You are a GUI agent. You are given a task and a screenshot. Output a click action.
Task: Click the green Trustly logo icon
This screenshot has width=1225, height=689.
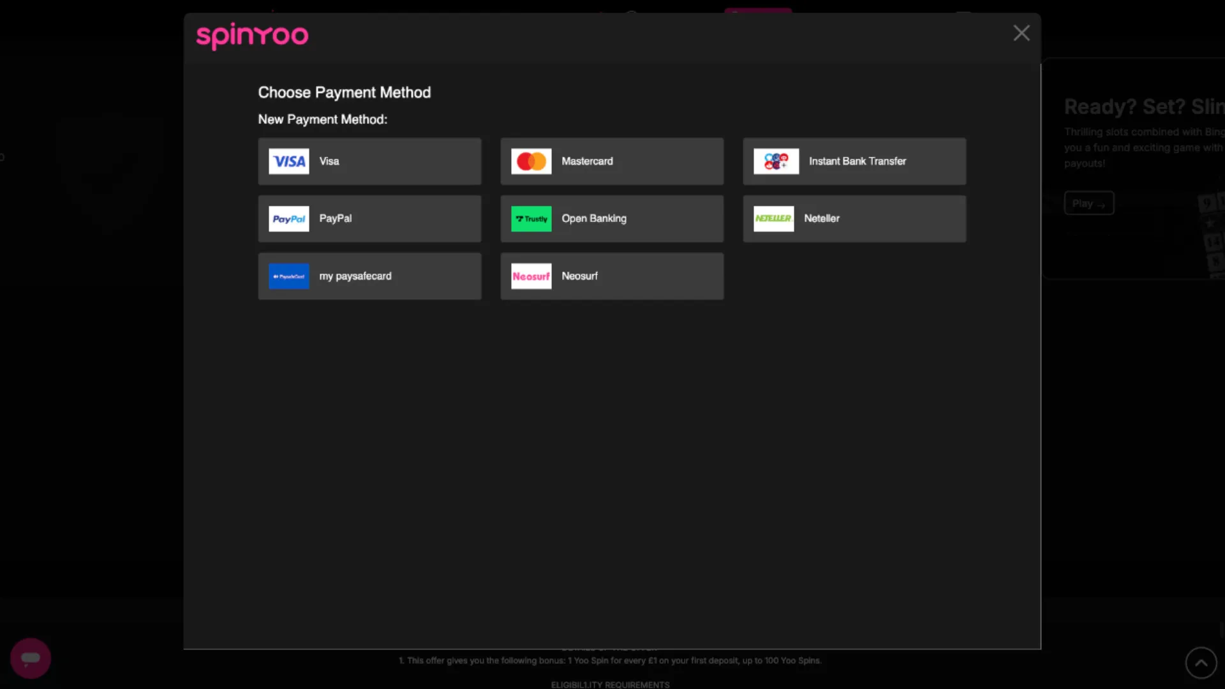[x=531, y=219]
